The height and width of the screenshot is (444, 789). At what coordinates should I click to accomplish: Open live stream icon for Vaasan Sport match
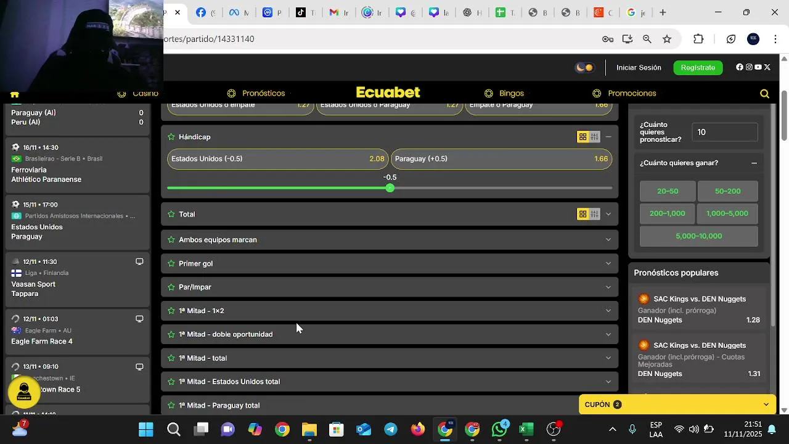click(x=139, y=261)
